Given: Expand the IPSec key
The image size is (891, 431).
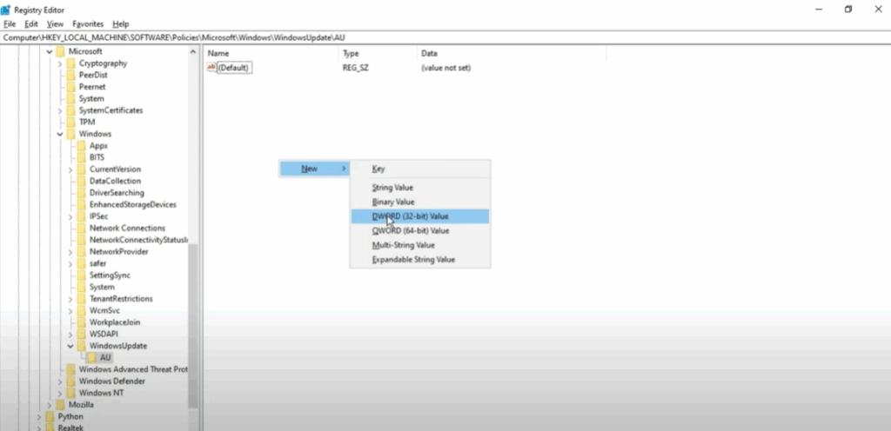Looking at the screenshot, I should [x=70, y=216].
